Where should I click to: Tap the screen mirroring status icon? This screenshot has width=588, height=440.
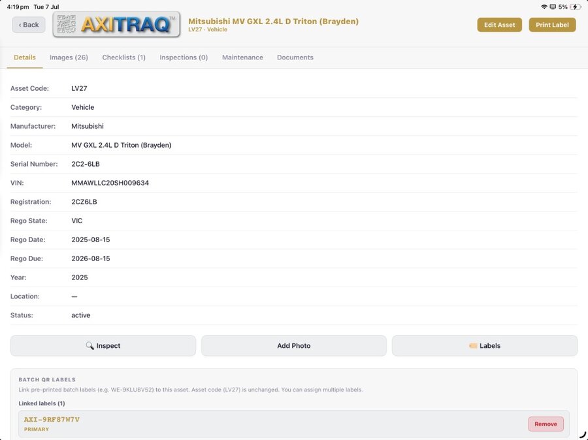pyautogui.click(x=553, y=7)
